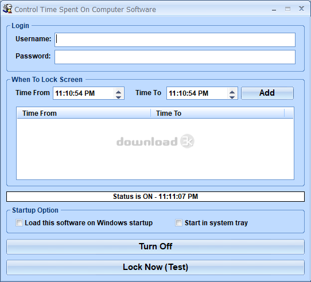
Task: Click the application icon in title bar
Action: [x=7, y=9]
